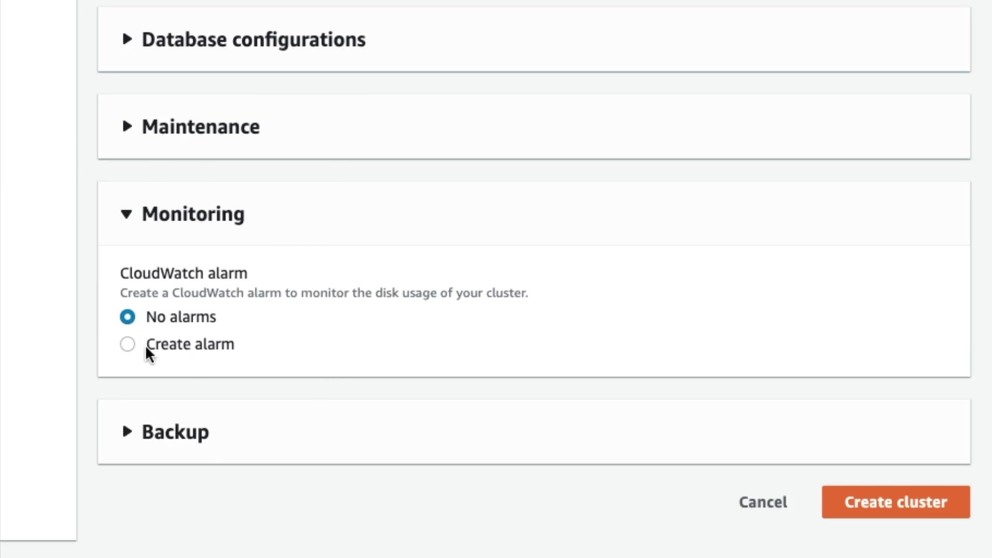The height and width of the screenshot is (558, 992).
Task: Expand the Backup disclosure arrow
Action: [127, 431]
